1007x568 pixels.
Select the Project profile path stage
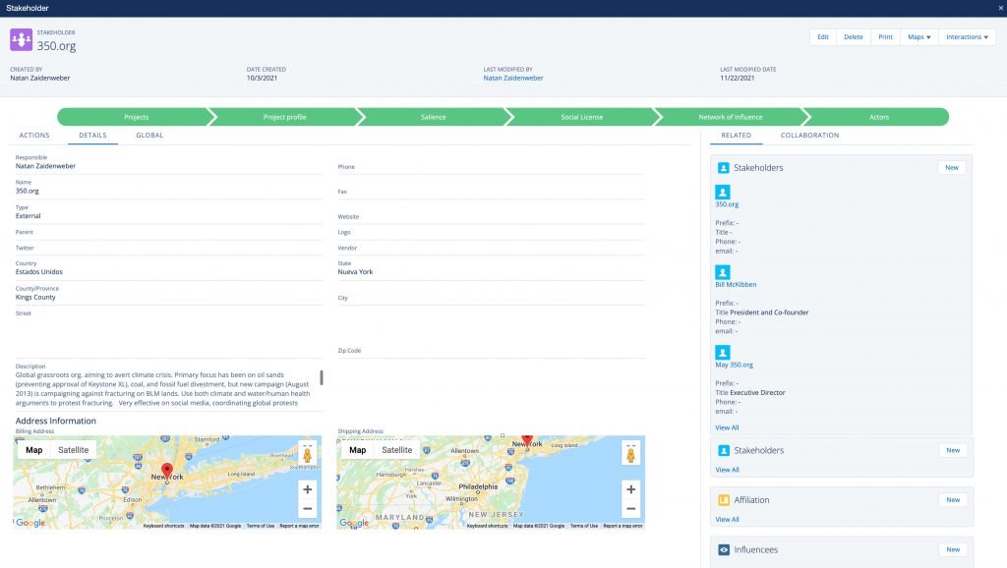(284, 117)
